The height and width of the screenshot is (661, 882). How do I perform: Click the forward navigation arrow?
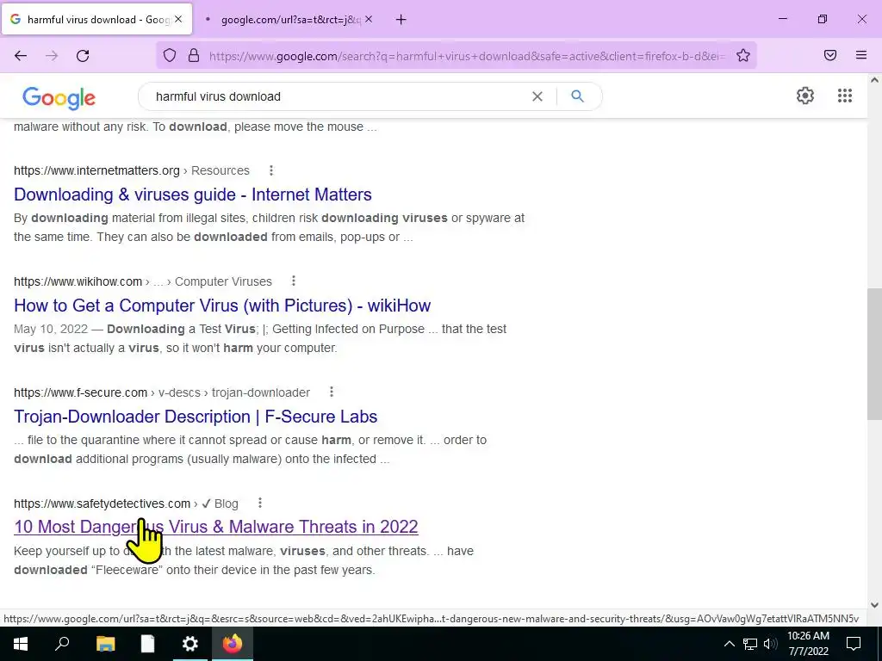[52, 56]
